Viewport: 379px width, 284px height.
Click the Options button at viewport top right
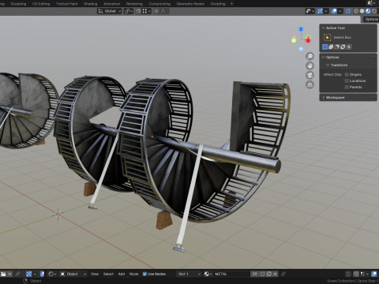click(x=371, y=19)
